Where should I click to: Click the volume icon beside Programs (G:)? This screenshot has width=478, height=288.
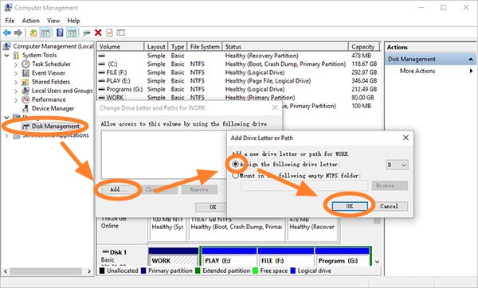pyautogui.click(x=102, y=89)
